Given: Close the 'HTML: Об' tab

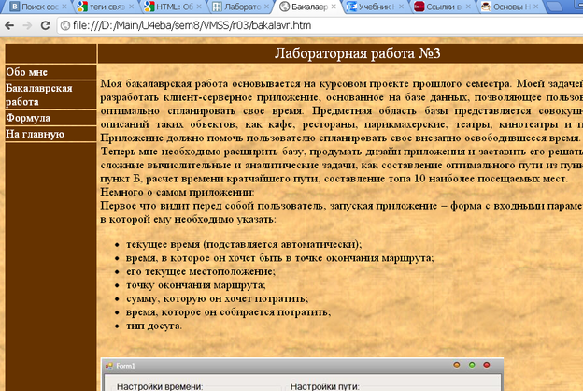Looking at the screenshot, I should 199,7.
